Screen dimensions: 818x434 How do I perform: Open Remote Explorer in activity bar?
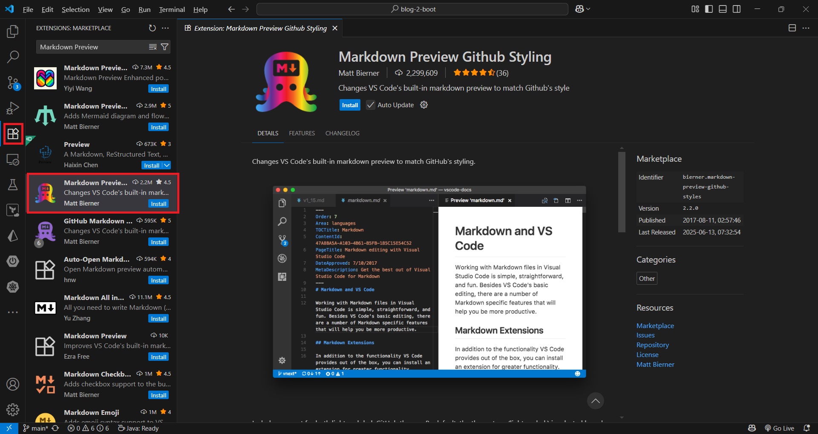13,159
